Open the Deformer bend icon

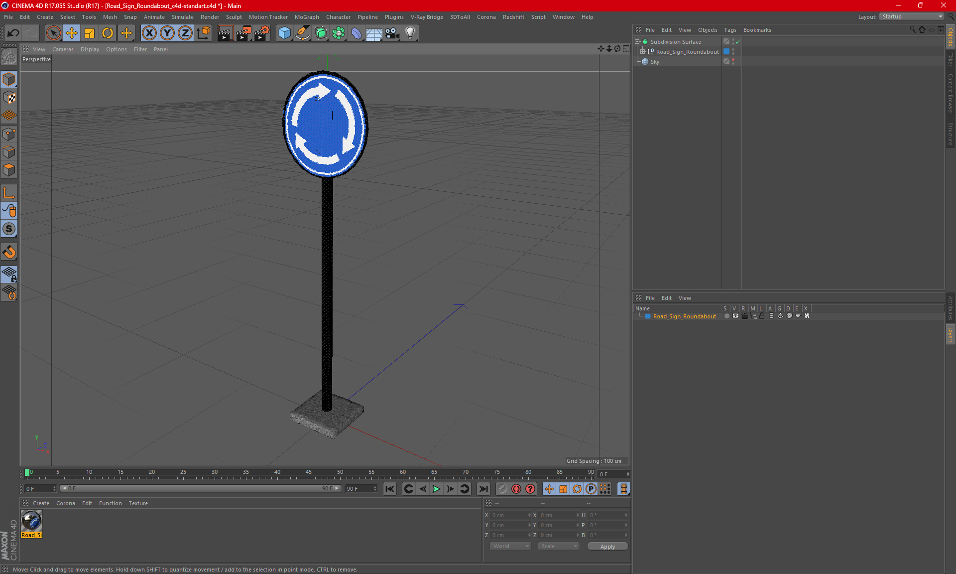[357, 33]
